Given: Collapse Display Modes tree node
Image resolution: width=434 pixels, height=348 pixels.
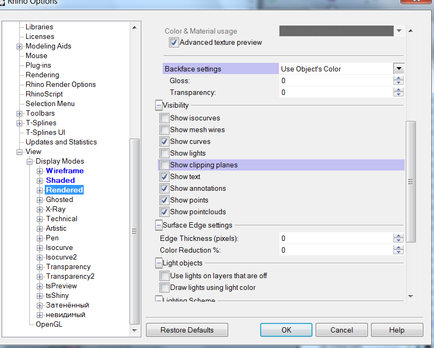Looking at the screenshot, I should [x=29, y=161].
